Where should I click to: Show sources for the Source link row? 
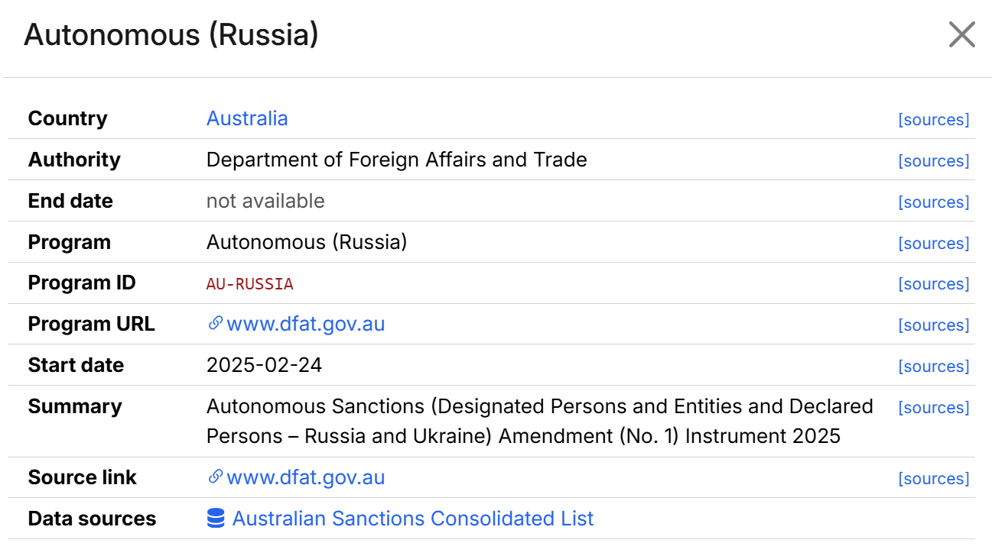click(x=934, y=479)
